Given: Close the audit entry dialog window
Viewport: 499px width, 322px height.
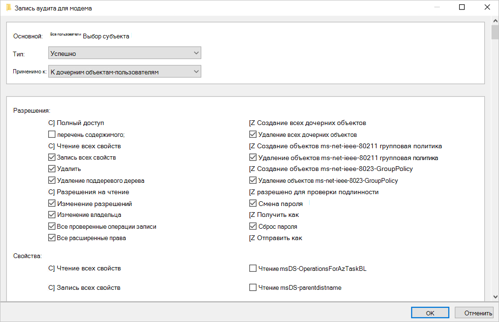Looking at the screenshot, I should coord(487,7).
